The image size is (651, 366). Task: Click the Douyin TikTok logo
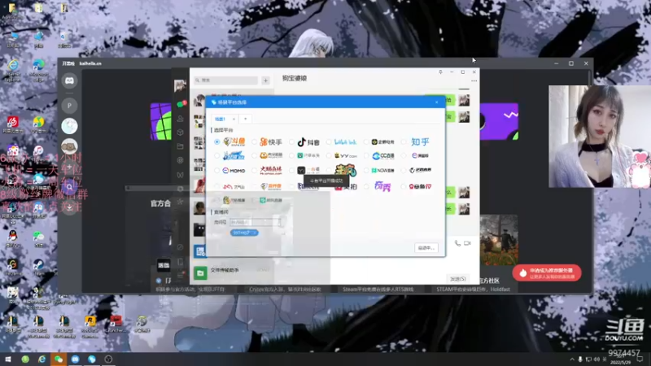pos(308,142)
